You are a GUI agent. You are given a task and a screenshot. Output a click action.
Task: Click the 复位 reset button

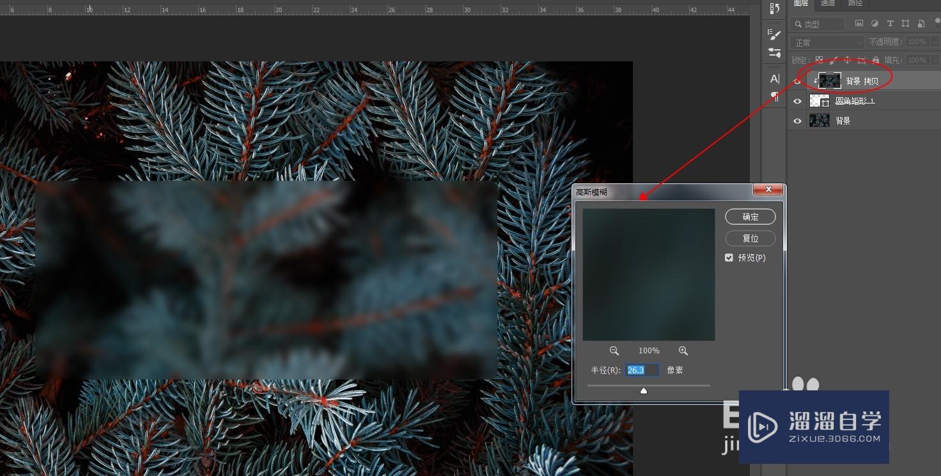(750, 238)
